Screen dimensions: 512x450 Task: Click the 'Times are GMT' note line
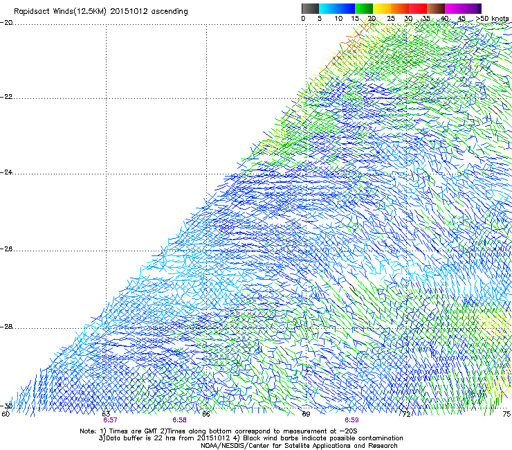[x=218, y=431]
